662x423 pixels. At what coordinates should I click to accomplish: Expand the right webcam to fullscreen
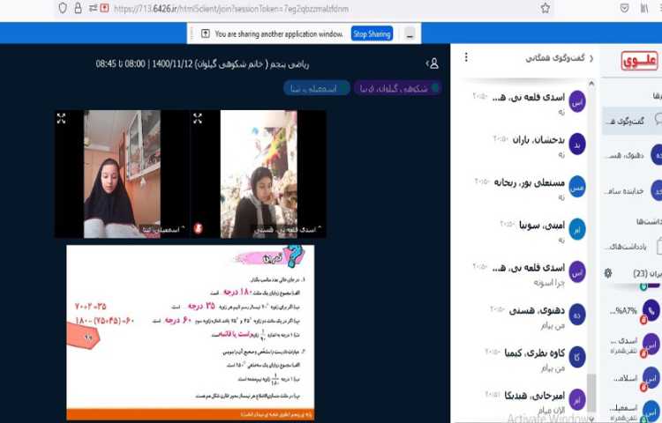click(198, 118)
